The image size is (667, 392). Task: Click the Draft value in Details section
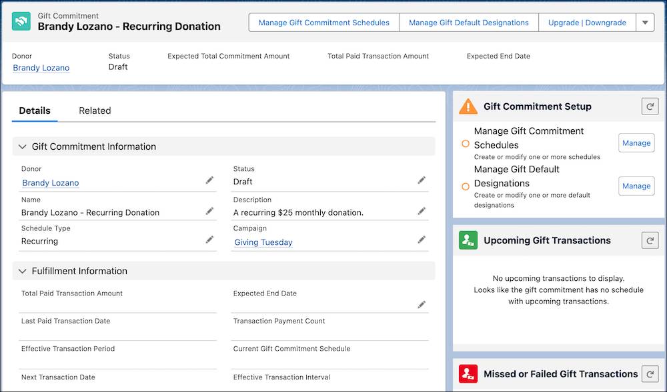pos(243,182)
